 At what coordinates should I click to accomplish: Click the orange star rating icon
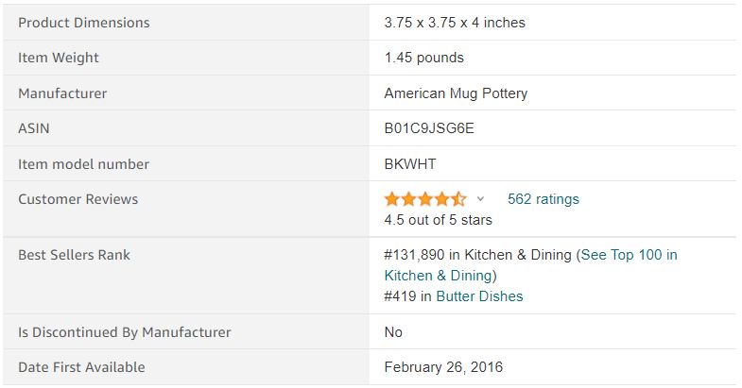click(424, 199)
